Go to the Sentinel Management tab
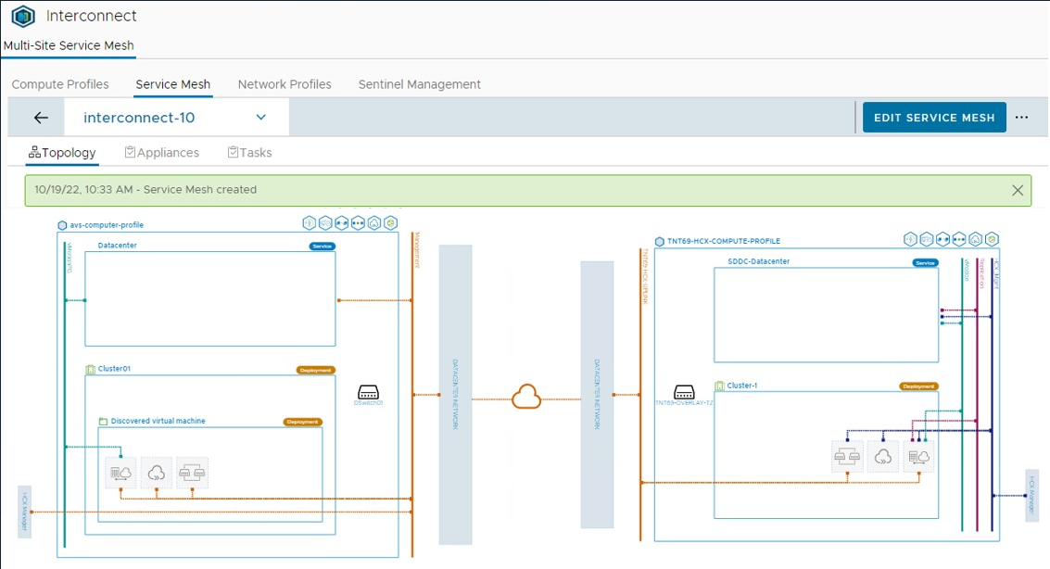This screenshot has width=1050, height=569. [x=419, y=84]
